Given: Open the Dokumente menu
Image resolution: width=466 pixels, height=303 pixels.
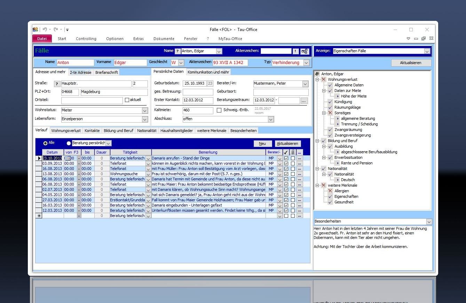Looking at the screenshot, I should (164, 39).
